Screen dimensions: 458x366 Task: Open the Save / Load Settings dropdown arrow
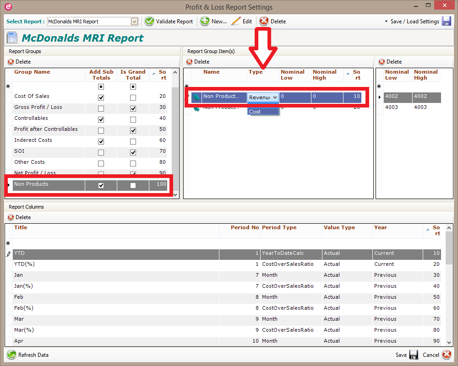[386, 22]
